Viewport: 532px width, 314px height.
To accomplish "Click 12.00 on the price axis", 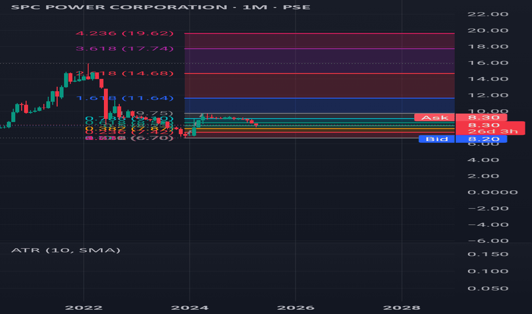I will (x=487, y=95).
